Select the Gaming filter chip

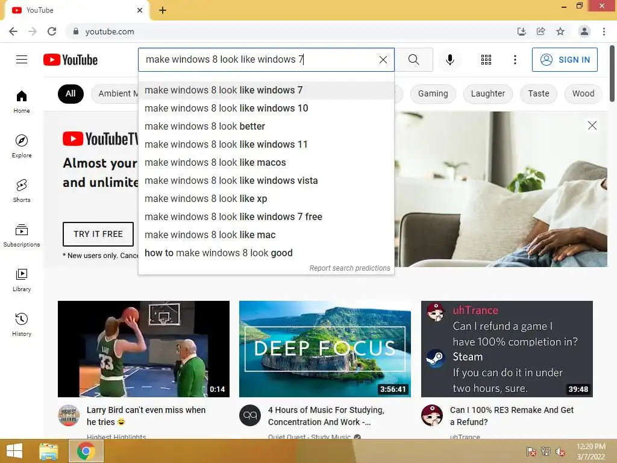point(433,93)
